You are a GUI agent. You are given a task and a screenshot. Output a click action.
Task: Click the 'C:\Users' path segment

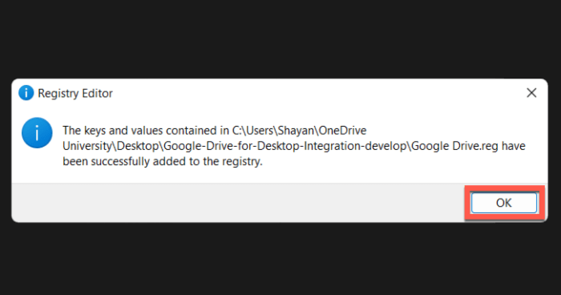[254, 131]
